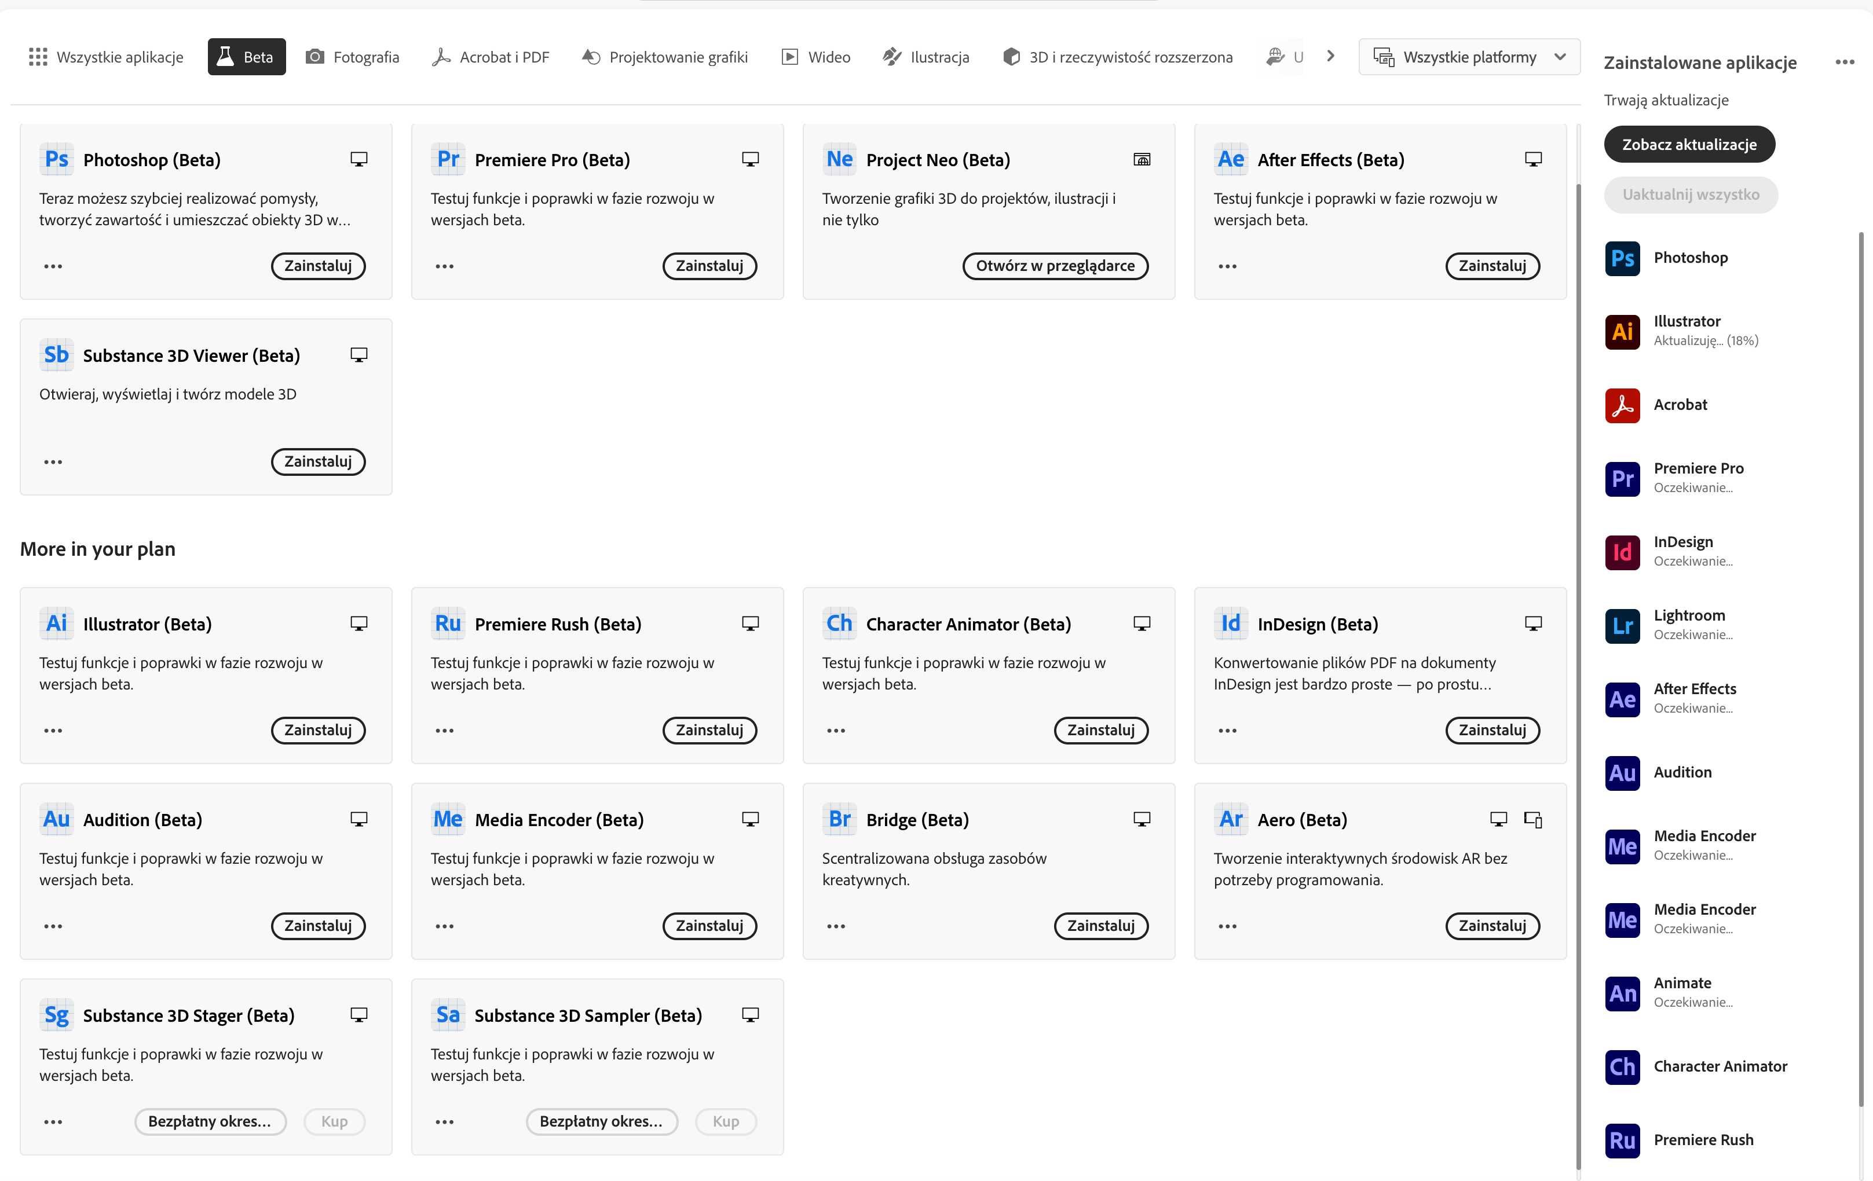Click the Audition (Beta) Au icon
The height and width of the screenshot is (1181, 1873).
tap(56, 820)
